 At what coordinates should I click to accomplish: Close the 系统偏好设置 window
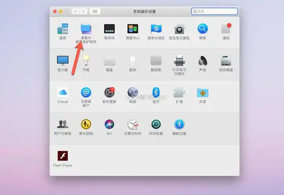[55, 11]
